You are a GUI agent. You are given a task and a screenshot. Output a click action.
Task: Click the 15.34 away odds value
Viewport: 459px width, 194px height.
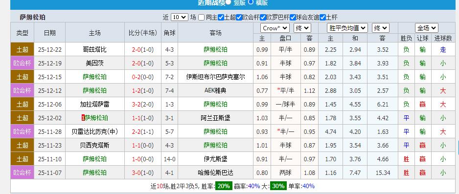(x=383, y=173)
